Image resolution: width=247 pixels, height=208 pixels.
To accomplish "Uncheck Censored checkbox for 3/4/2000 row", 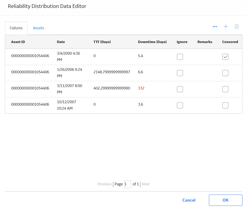I will (225, 57).
